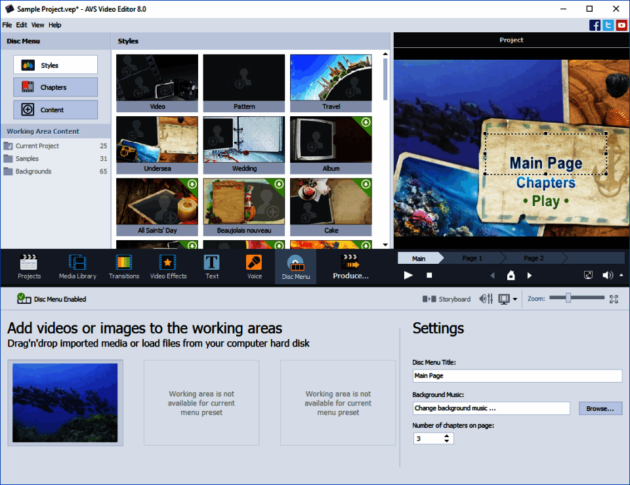Viewport: 630px width, 485px height.
Task: Toggle fullscreen preview mode
Action: [x=588, y=275]
